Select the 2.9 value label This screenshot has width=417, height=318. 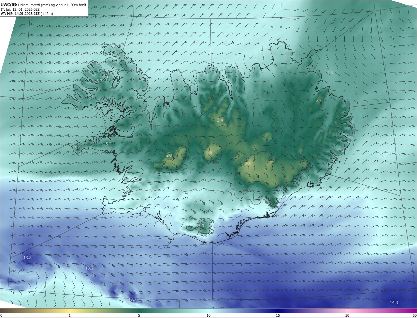coord(169,155)
